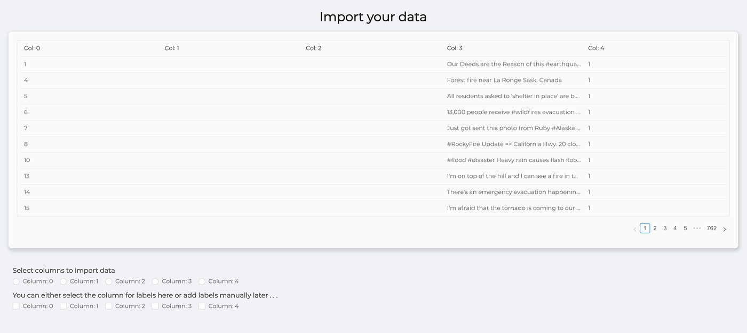Screen dimensions: 747x333
Task: Check the Column: 0 labels checkbox
Action: 16,306
